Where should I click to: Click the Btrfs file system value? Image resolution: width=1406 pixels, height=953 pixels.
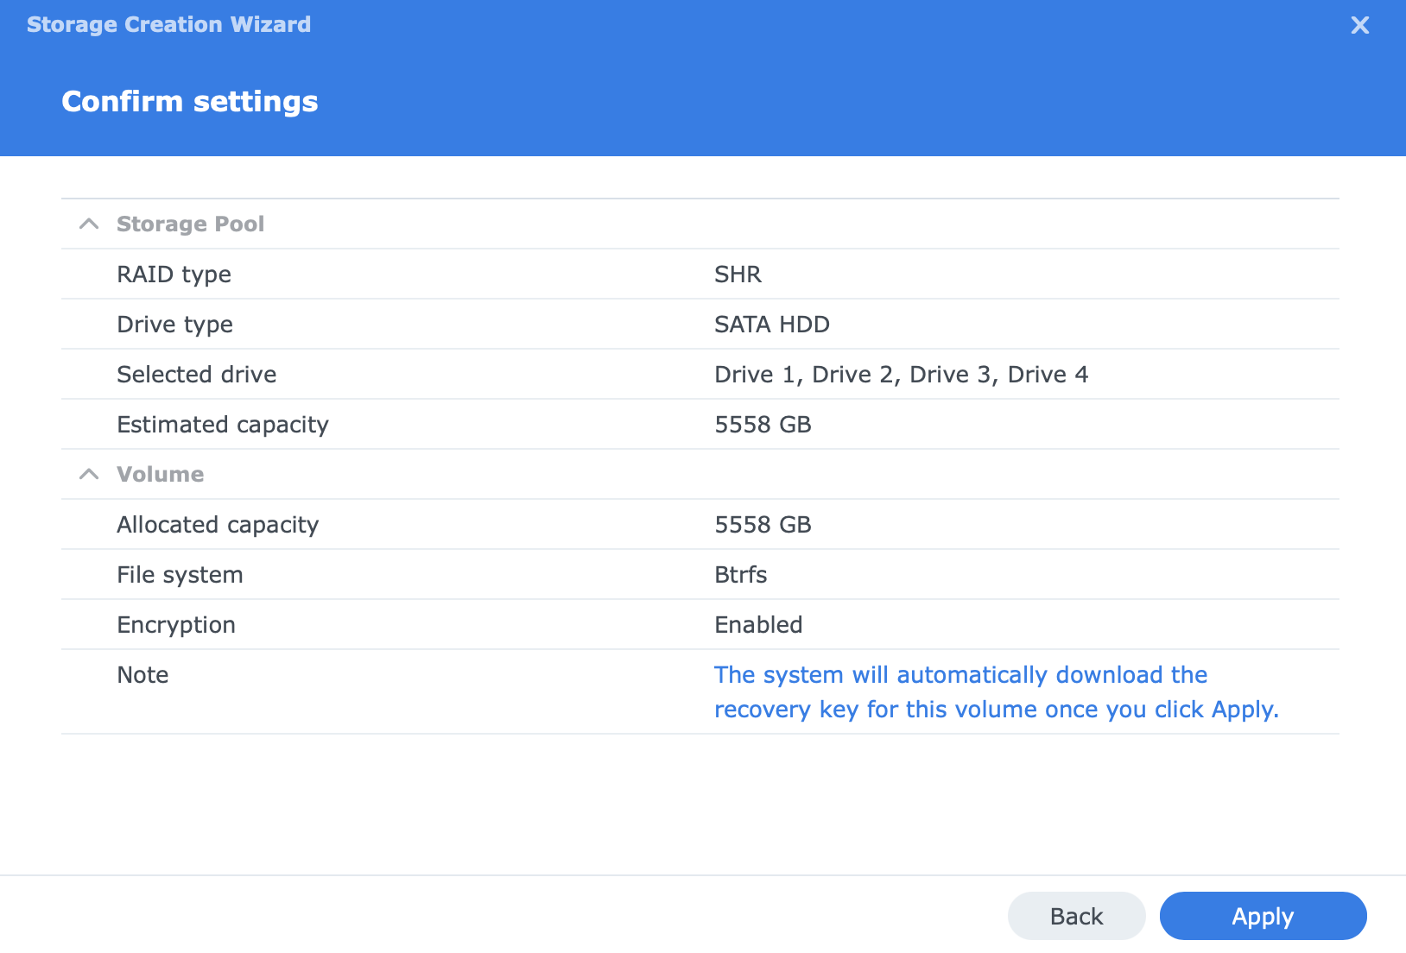(740, 575)
